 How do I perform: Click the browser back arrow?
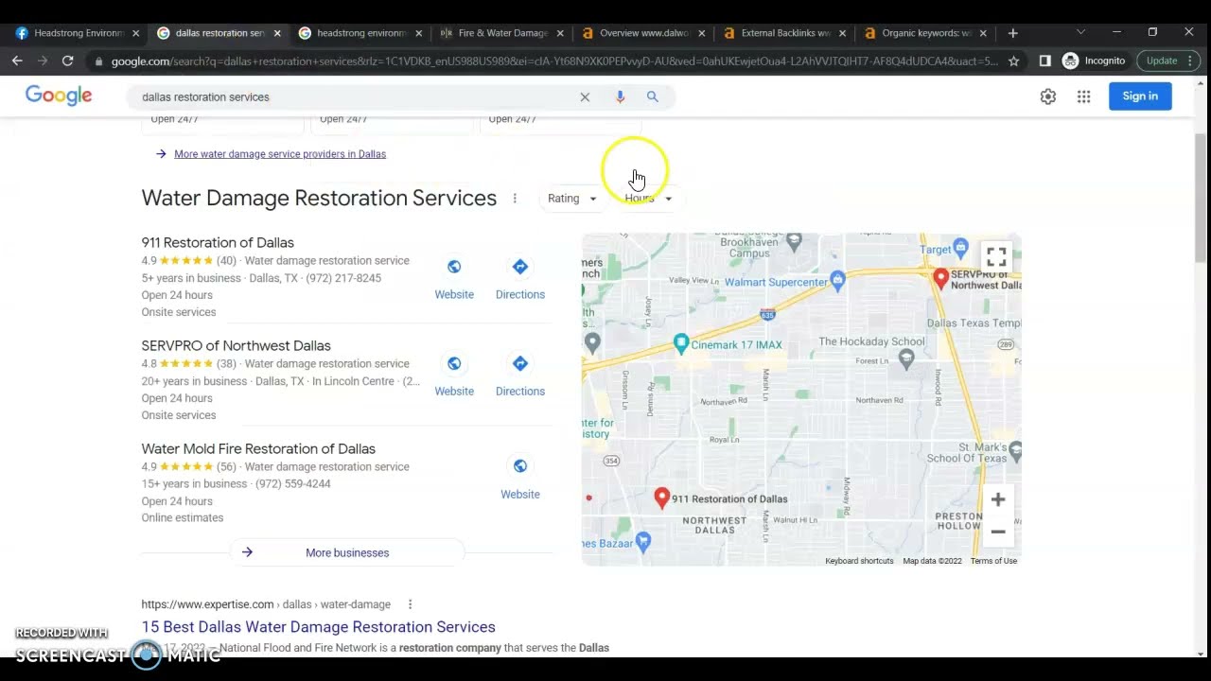click(17, 61)
